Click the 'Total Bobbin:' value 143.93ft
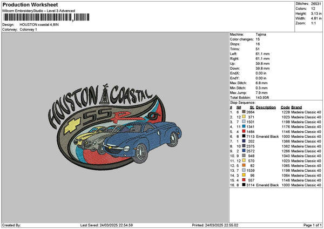Screen dimensions: 324x229 (x=262, y=98)
